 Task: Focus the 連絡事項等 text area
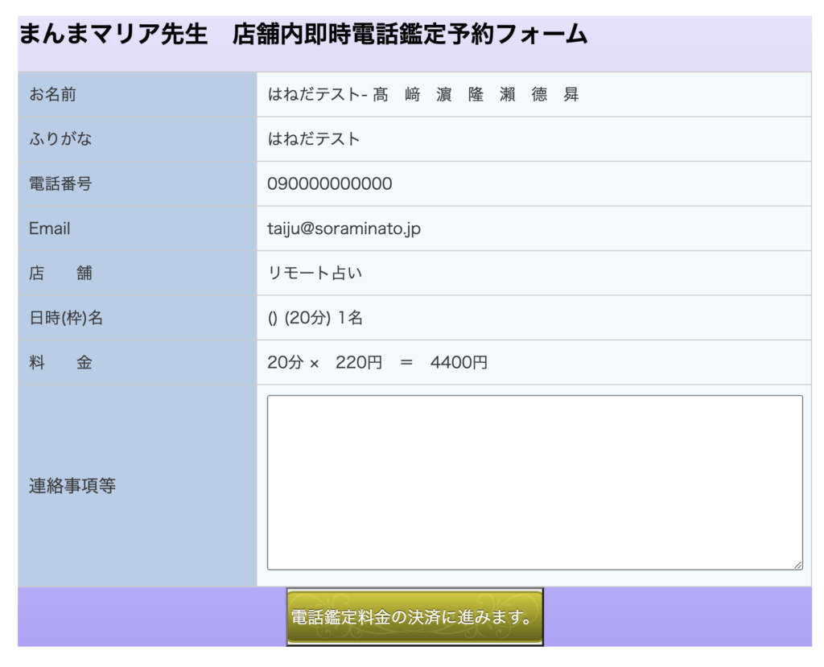click(534, 482)
